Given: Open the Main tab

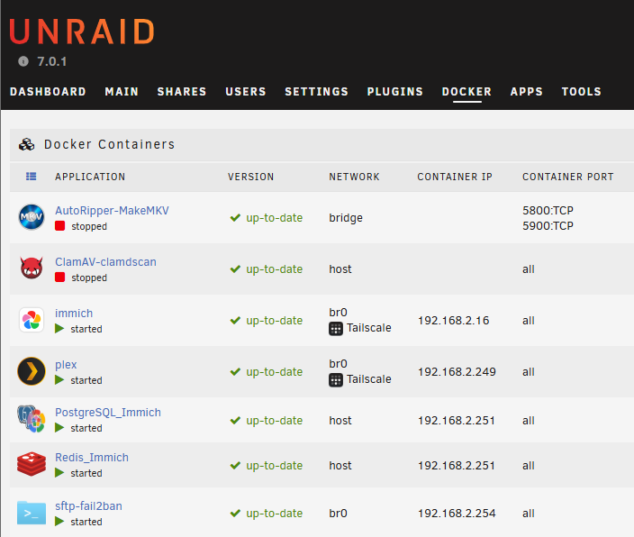Looking at the screenshot, I should pos(122,92).
